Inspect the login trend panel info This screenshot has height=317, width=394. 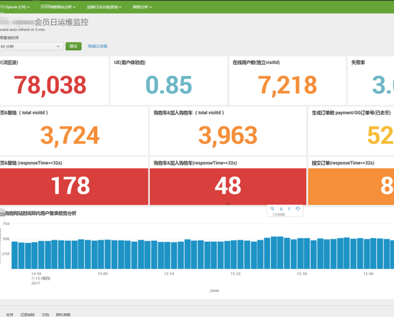[289, 209]
